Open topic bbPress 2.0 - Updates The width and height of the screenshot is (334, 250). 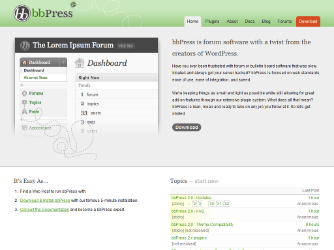(191, 198)
